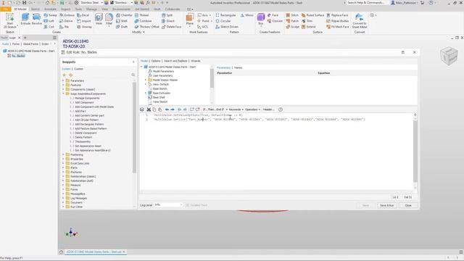Create a freeform Box
Viewport: 464px width, 261px height.
[261, 20]
